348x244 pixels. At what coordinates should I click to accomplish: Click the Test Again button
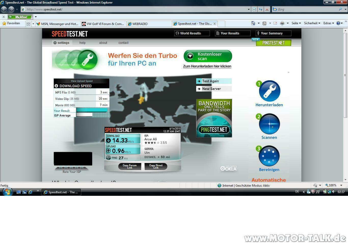(213, 81)
